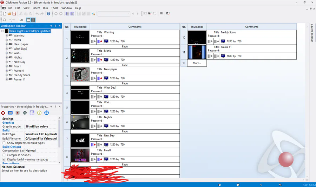The height and width of the screenshot is (187, 316).
Task: Enable the Compress Sounds checkbox
Action: tap(4, 155)
